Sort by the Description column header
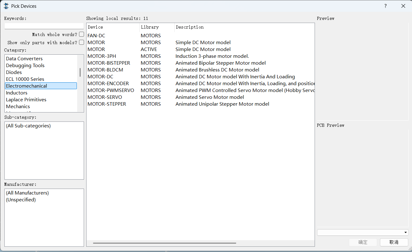This screenshot has width=412, height=252. pyautogui.click(x=244, y=27)
